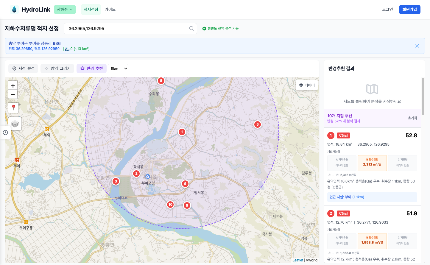Open the 5km radius dropdown
Image resolution: width=430 pixels, height=265 pixels.
[118, 69]
